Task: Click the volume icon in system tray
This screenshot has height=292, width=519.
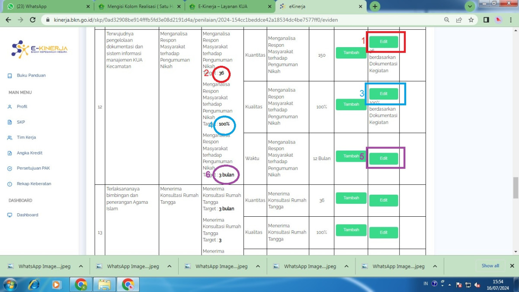Action: pyautogui.click(x=477, y=285)
